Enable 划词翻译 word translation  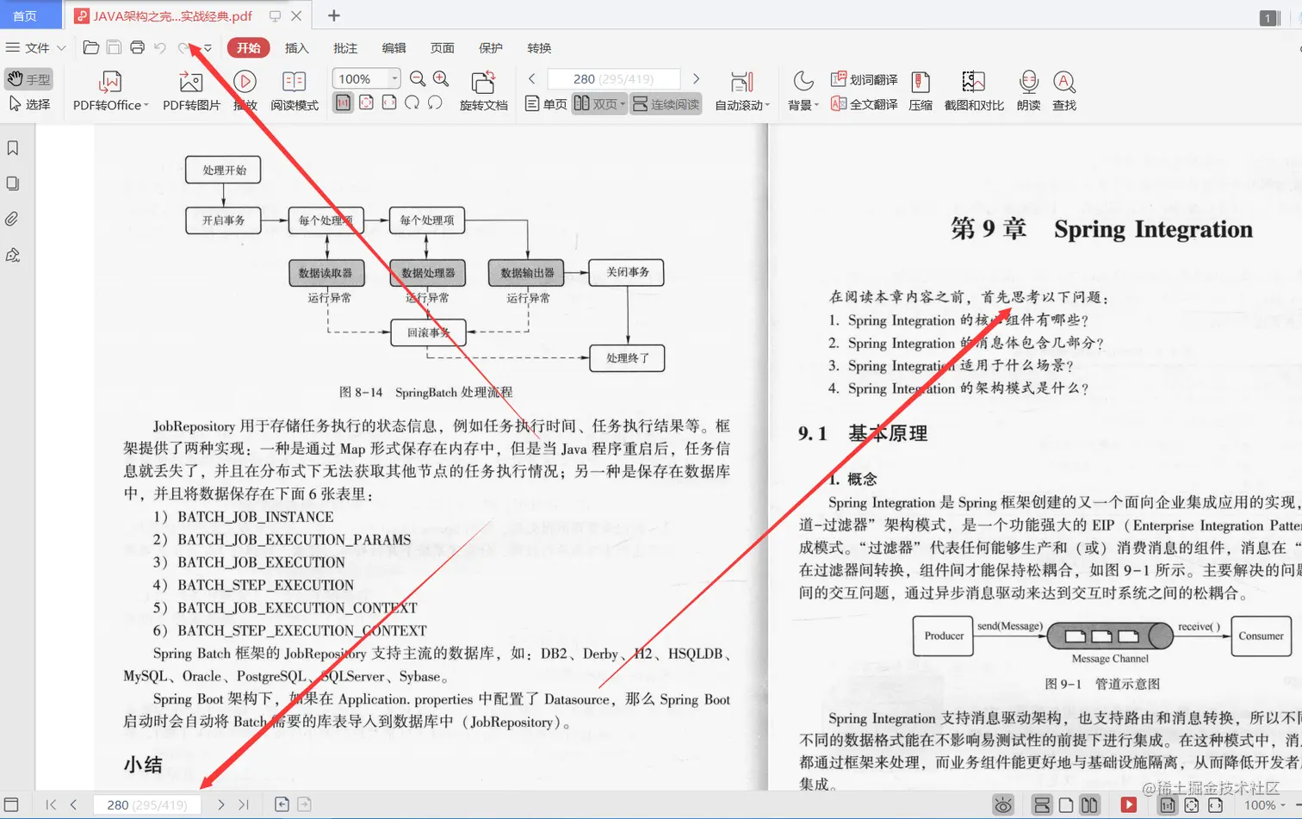pyautogui.click(x=863, y=78)
